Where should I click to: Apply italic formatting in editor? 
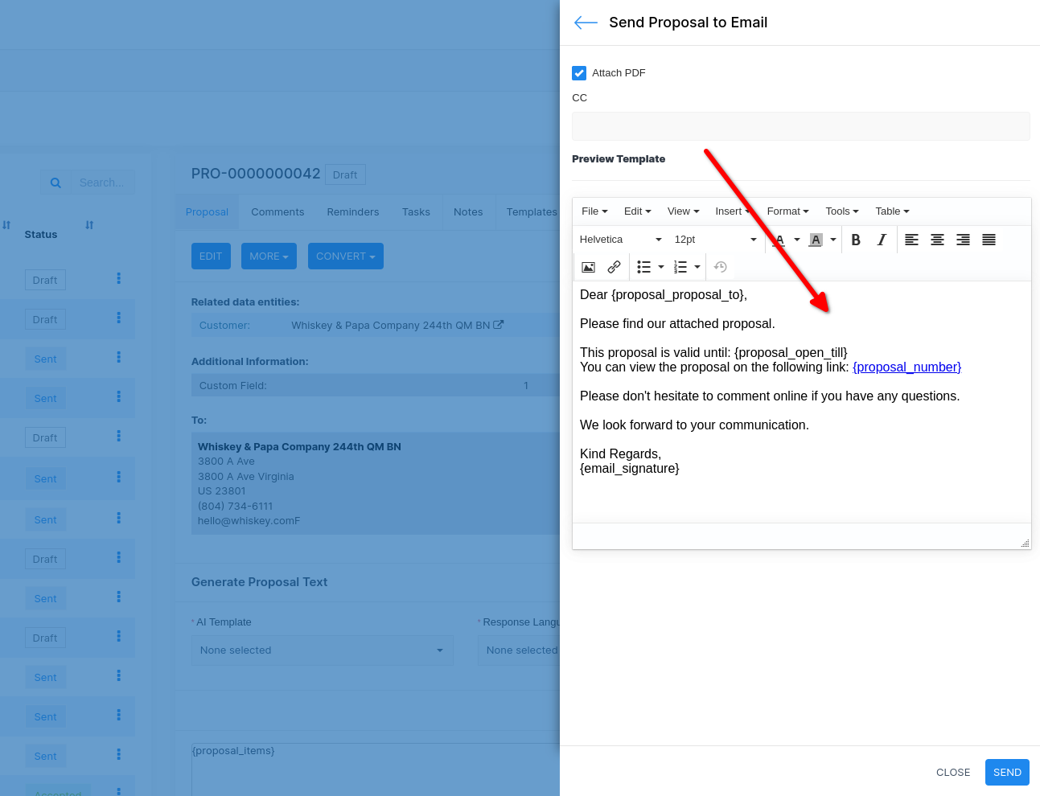tap(882, 240)
